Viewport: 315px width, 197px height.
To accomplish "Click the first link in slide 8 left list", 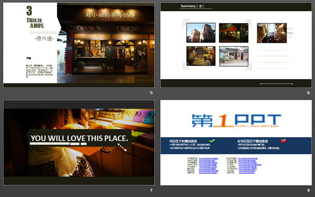I will pyautogui.click(x=208, y=158).
